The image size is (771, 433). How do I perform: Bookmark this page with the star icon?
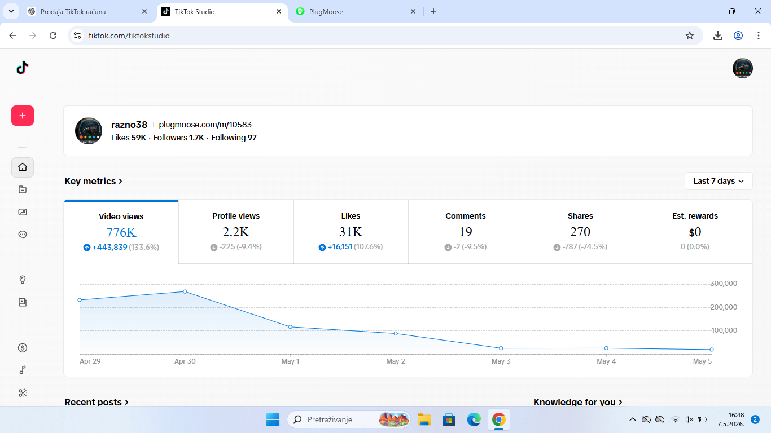click(x=690, y=36)
